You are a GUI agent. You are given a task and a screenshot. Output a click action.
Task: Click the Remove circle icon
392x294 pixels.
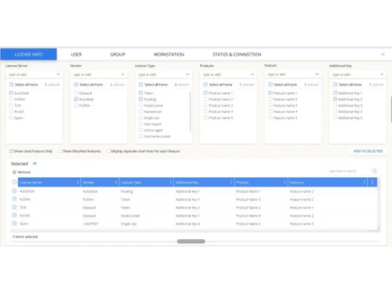pyautogui.click(x=14, y=172)
